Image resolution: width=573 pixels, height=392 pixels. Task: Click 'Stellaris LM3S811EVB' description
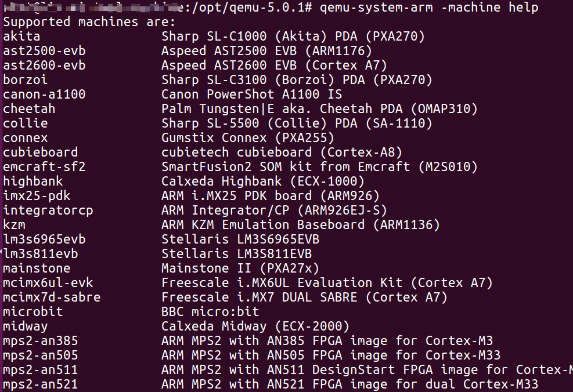pos(236,254)
